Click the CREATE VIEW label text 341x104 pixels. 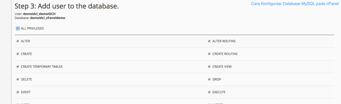(222, 67)
